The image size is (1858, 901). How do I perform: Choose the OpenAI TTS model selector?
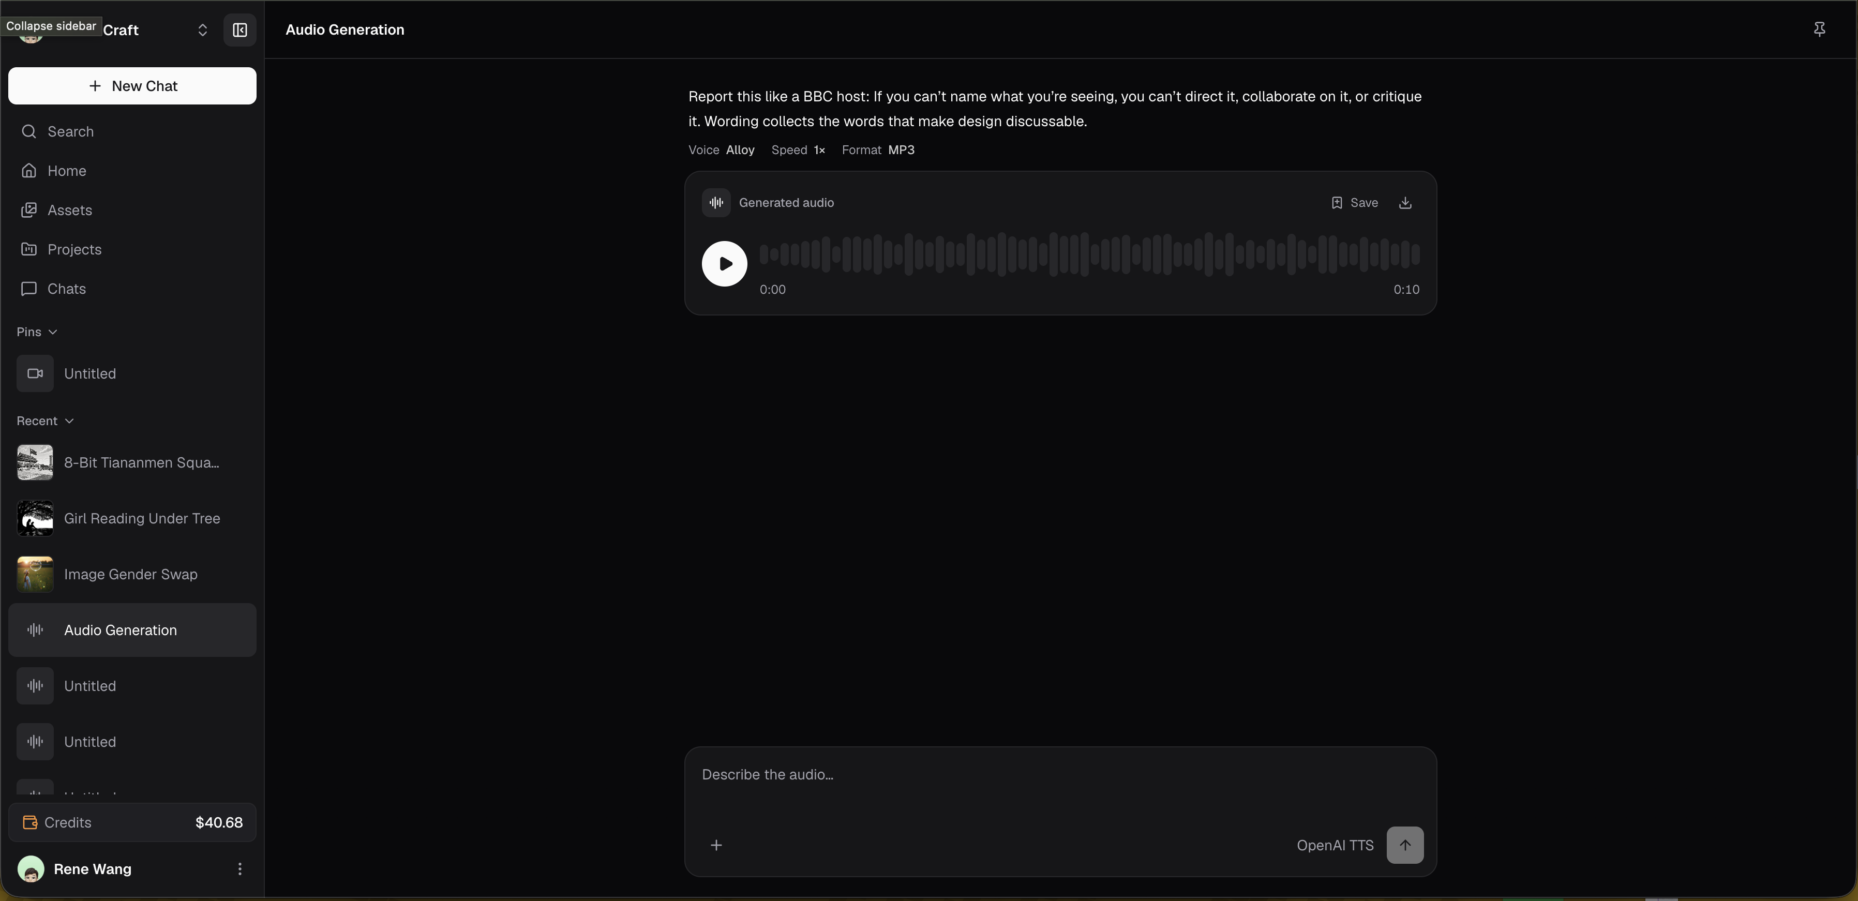[1335, 846]
